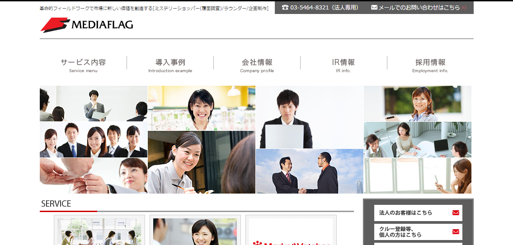Open サービス内容 Service menu
This screenshot has height=245, width=513.
click(83, 65)
